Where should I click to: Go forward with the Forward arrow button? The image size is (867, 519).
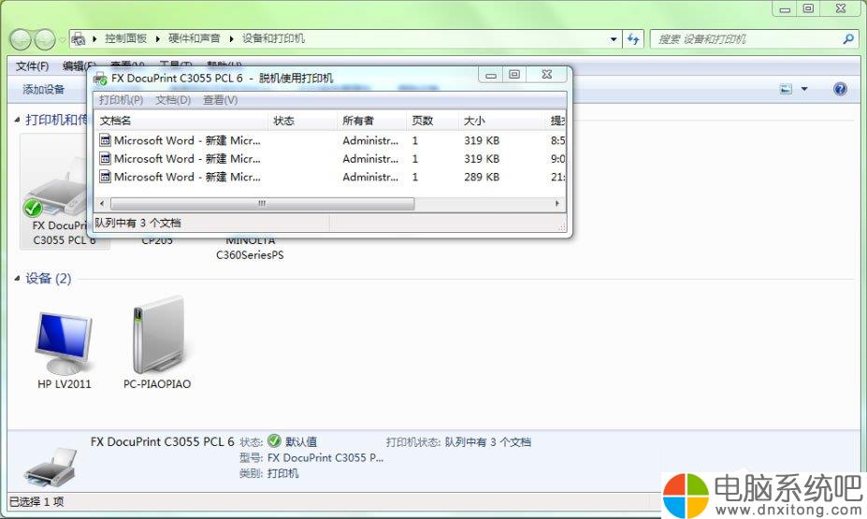click(x=45, y=39)
